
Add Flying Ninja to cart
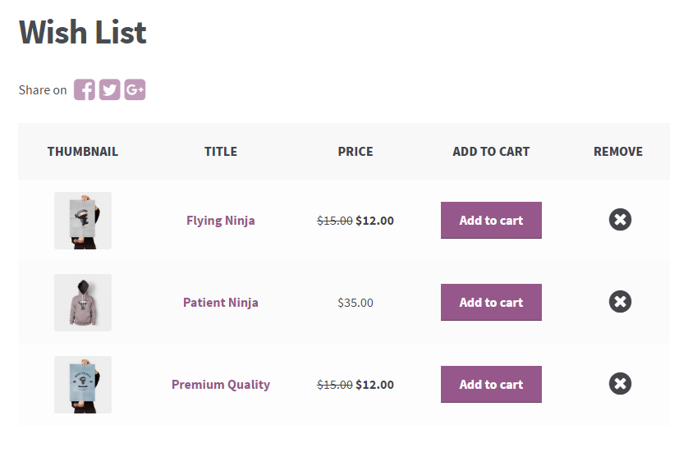pyautogui.click(x=491, y=220)
